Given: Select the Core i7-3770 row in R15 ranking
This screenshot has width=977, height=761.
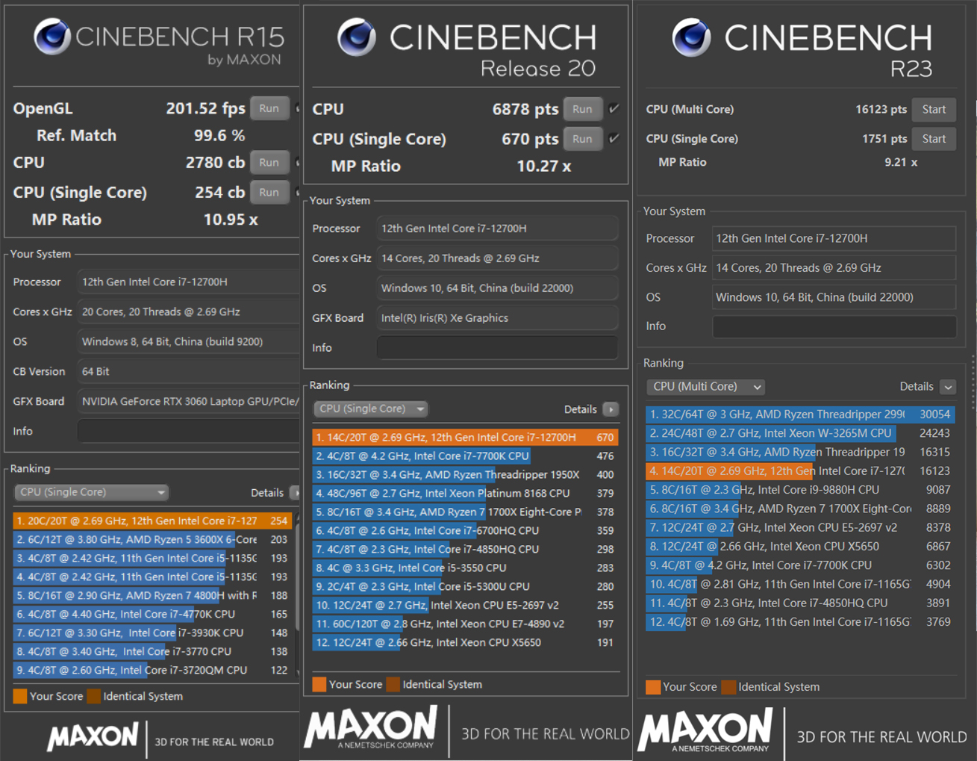Looking at the screenshot, I should (152, 651).
